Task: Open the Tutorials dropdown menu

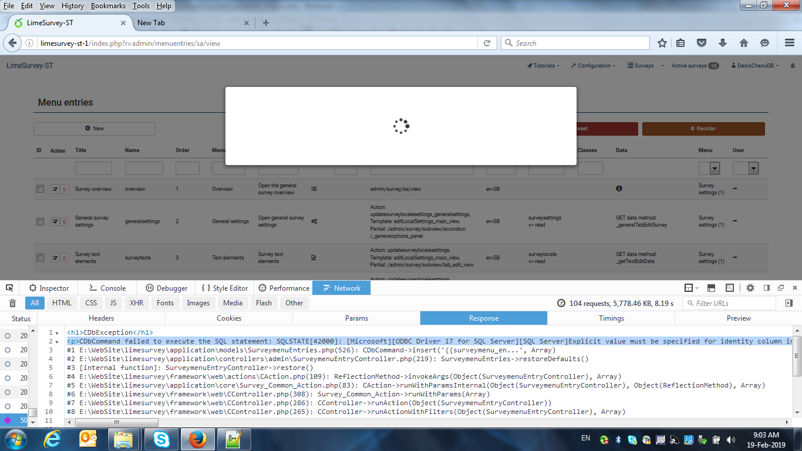Action: pos(543,66)
